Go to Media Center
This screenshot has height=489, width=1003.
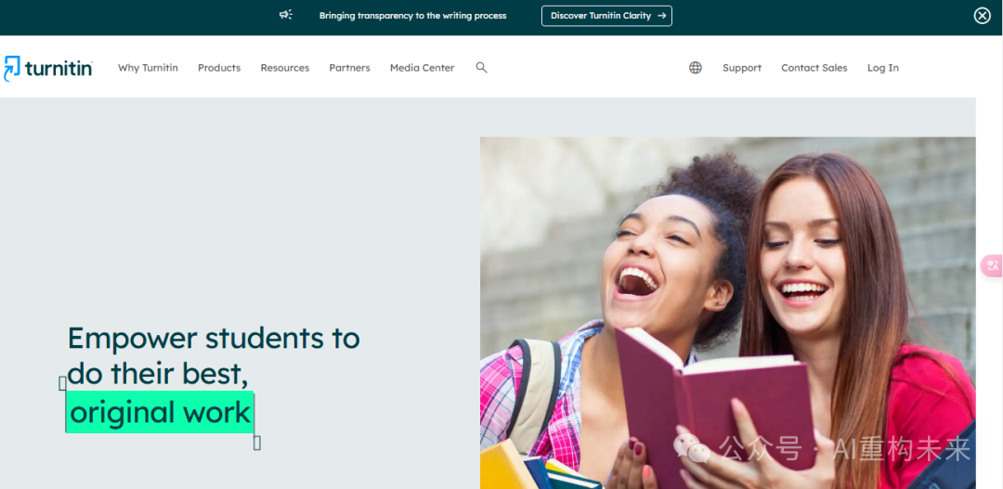point(423,68)
